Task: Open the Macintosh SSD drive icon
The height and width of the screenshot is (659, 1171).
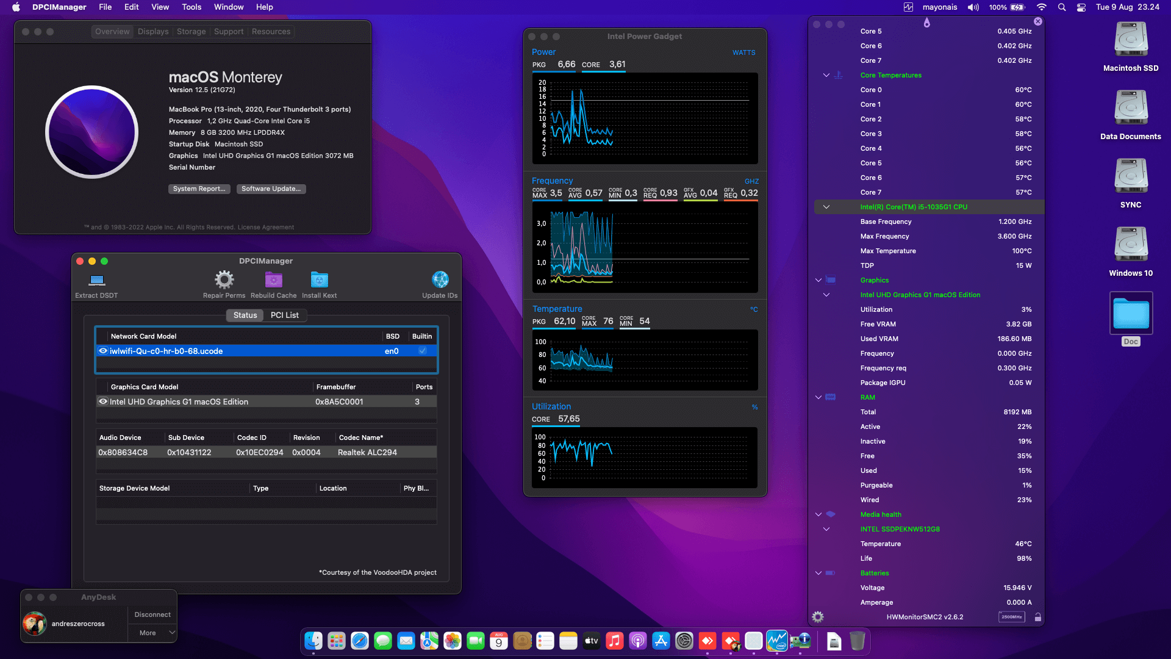Action: [1130, 40]
